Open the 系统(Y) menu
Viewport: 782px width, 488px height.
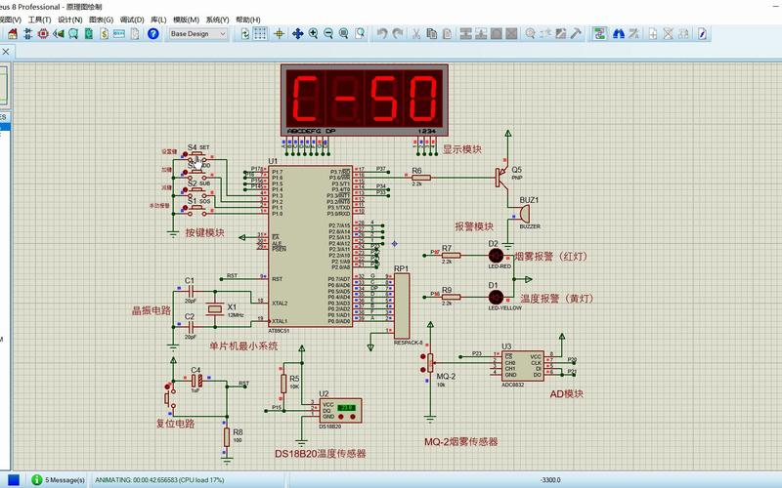(x=217, y=20)
